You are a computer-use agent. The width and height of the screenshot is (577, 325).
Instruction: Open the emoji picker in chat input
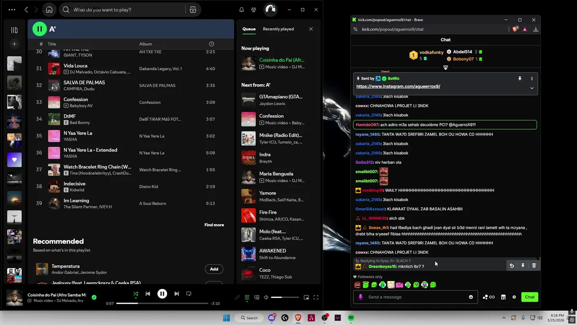click(x=471, y=297)
